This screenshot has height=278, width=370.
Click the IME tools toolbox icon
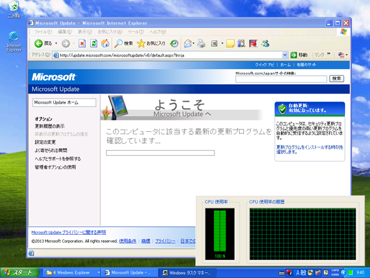(x=317, y=272)
